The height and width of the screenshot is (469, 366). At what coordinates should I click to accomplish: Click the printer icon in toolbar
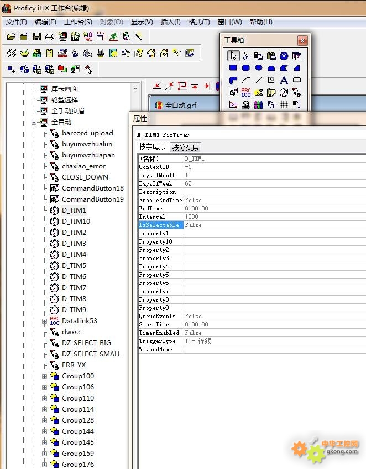coord(49,37)
